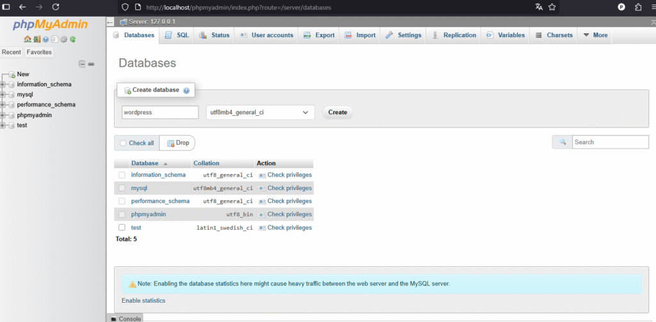Screen dimensions: 656x322
Task: Select the mysql row checkbox
Action: pyautogui.click(x=122, y=188)
